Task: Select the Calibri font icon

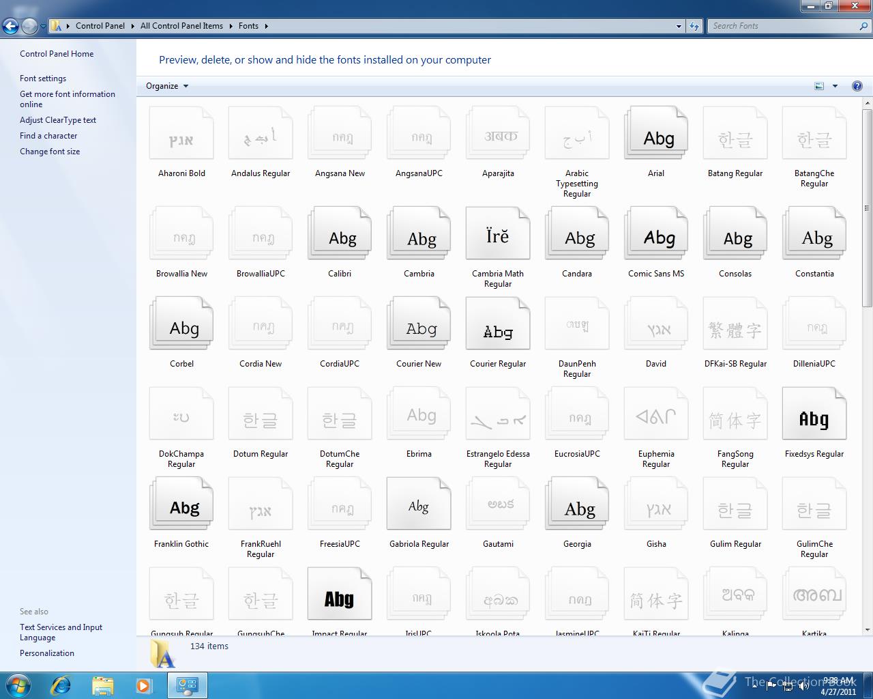Action: [340, 233]
